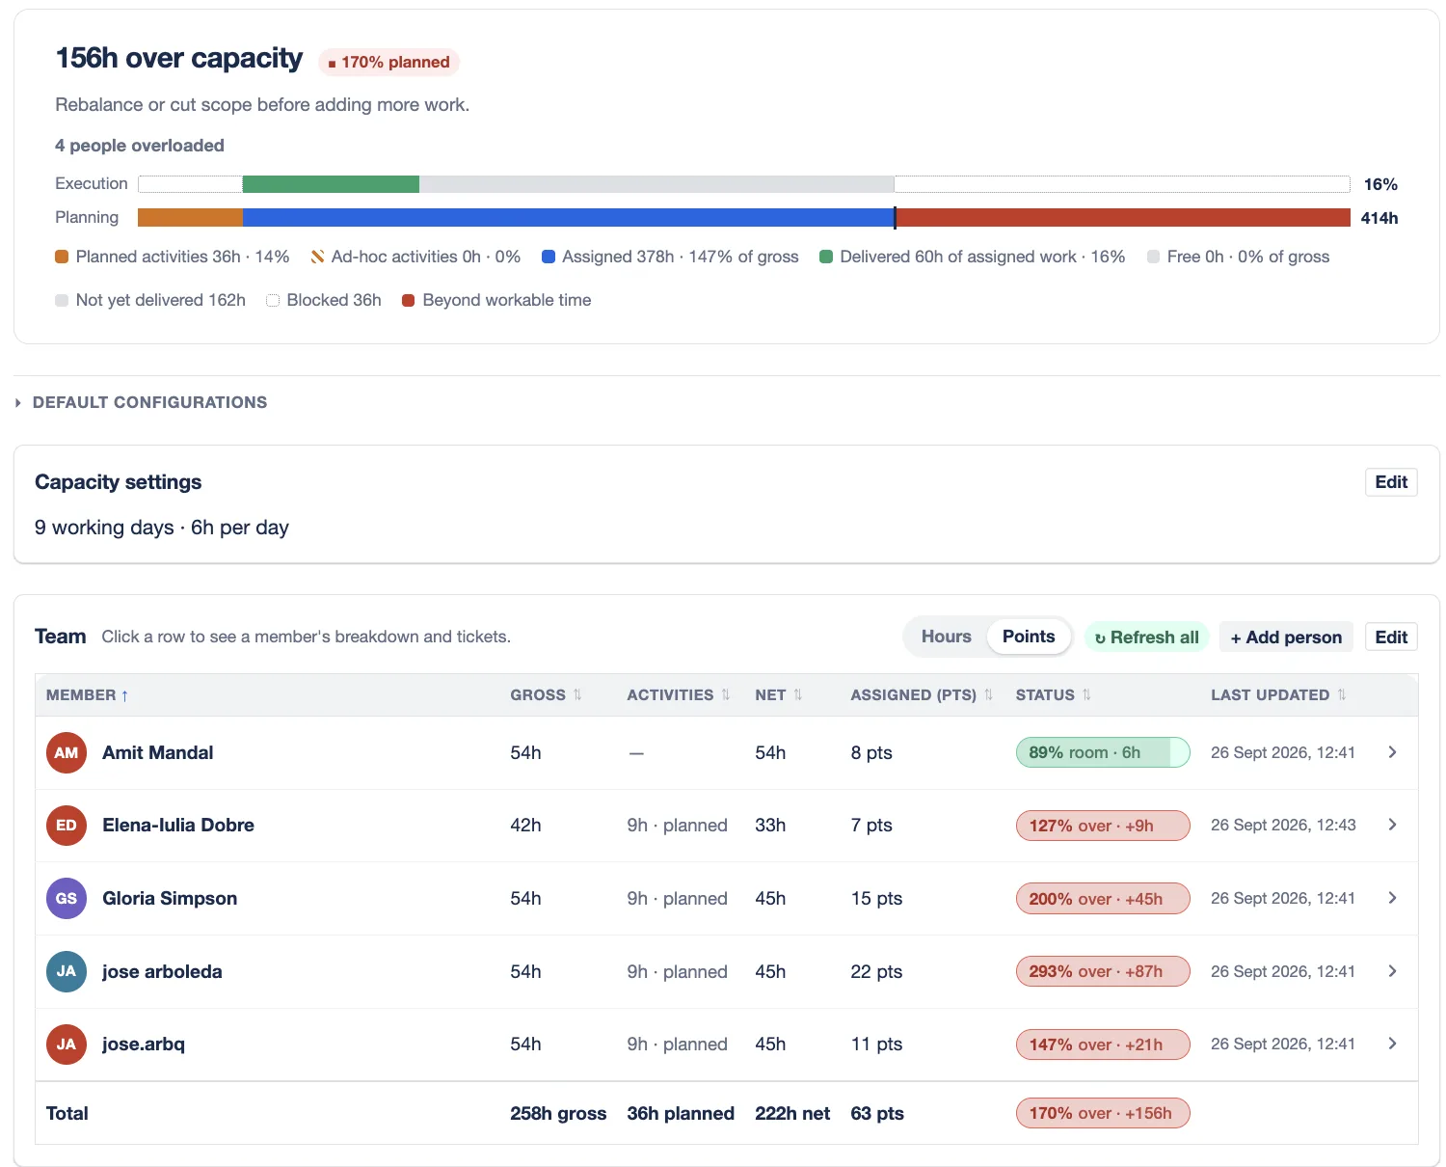
Task: Edit Capacity settings
Action: click(1391, 482)
